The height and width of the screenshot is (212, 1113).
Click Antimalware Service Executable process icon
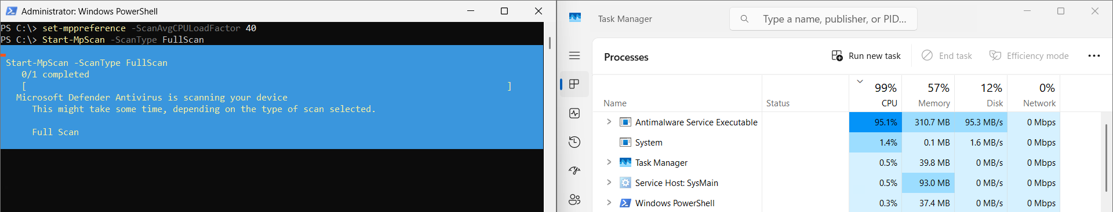[625, 122]
